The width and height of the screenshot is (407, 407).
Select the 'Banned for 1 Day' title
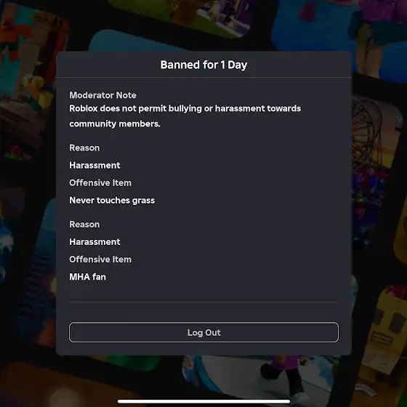pyautogui.click(x=203, y=65)
